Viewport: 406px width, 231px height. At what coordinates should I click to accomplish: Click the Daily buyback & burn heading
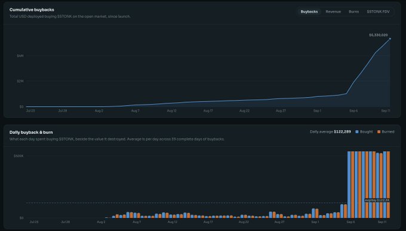click(31, 133)
